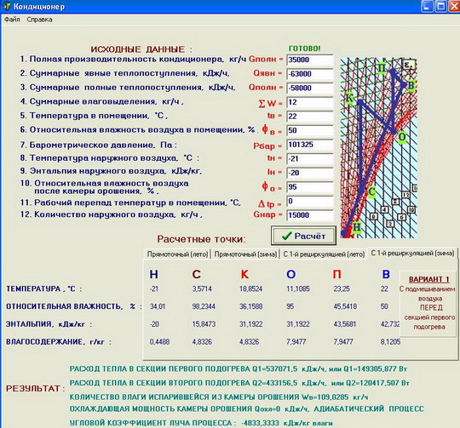Click humidity value 34,01
This screenshot has height=428, width=460.
(158, 306)
